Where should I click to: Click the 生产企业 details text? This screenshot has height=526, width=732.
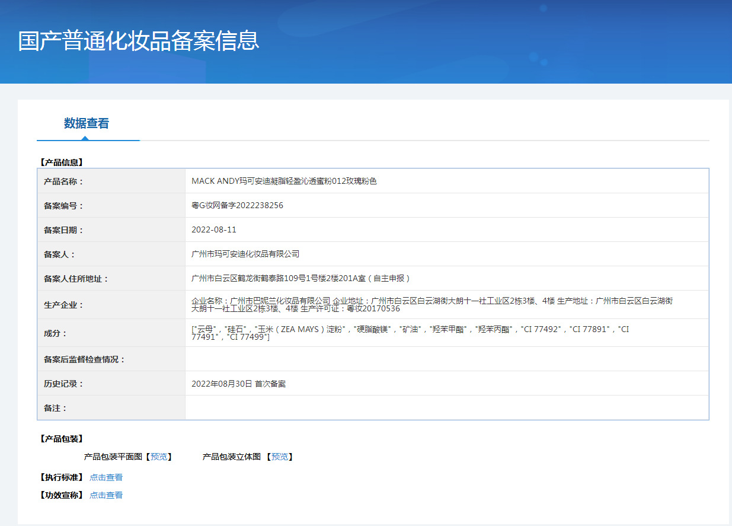coord(433,304)
